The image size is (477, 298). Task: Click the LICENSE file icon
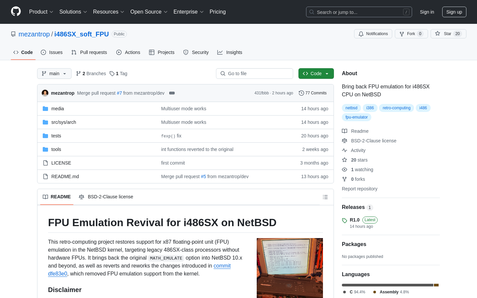click(x=45, y=163)
